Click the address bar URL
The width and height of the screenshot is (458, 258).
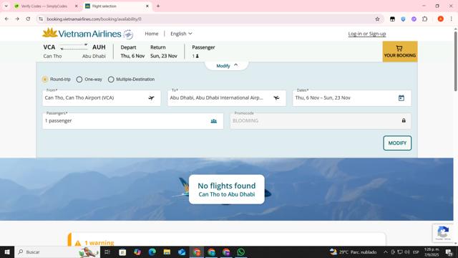(94, 19)
